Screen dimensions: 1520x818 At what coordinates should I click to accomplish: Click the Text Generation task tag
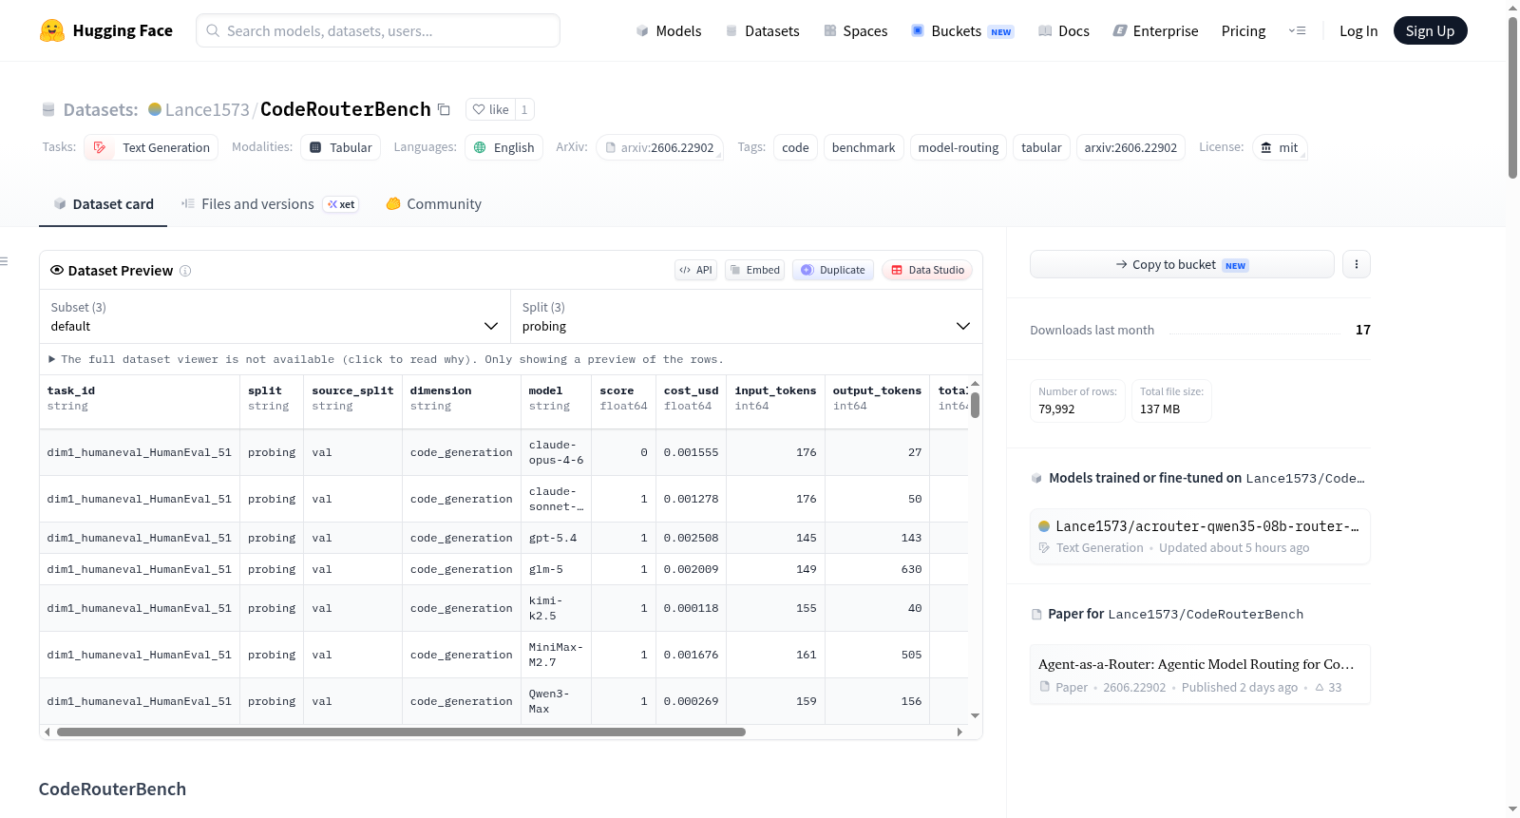(151, 147)
